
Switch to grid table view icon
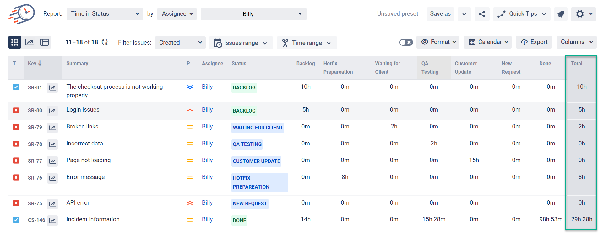pos(15,42)
